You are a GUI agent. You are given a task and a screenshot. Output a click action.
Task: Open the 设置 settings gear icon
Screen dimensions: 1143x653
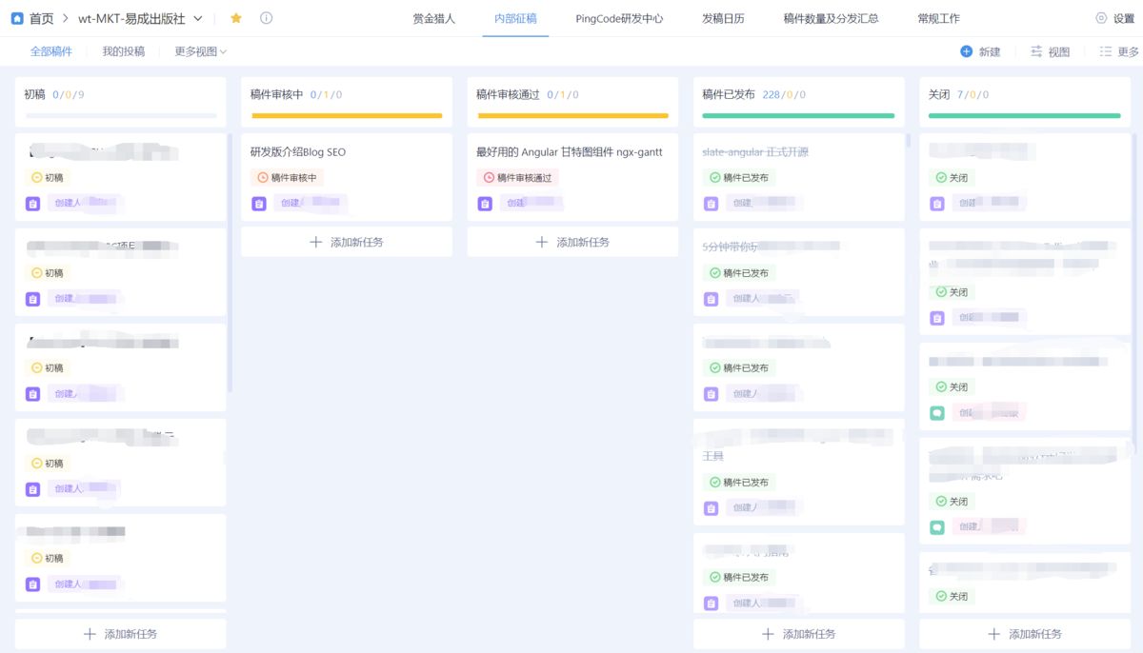click(1101, 18)
